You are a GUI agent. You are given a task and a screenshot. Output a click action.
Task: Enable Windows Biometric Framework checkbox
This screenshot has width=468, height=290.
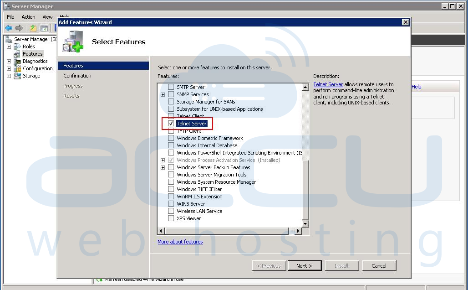171,138
